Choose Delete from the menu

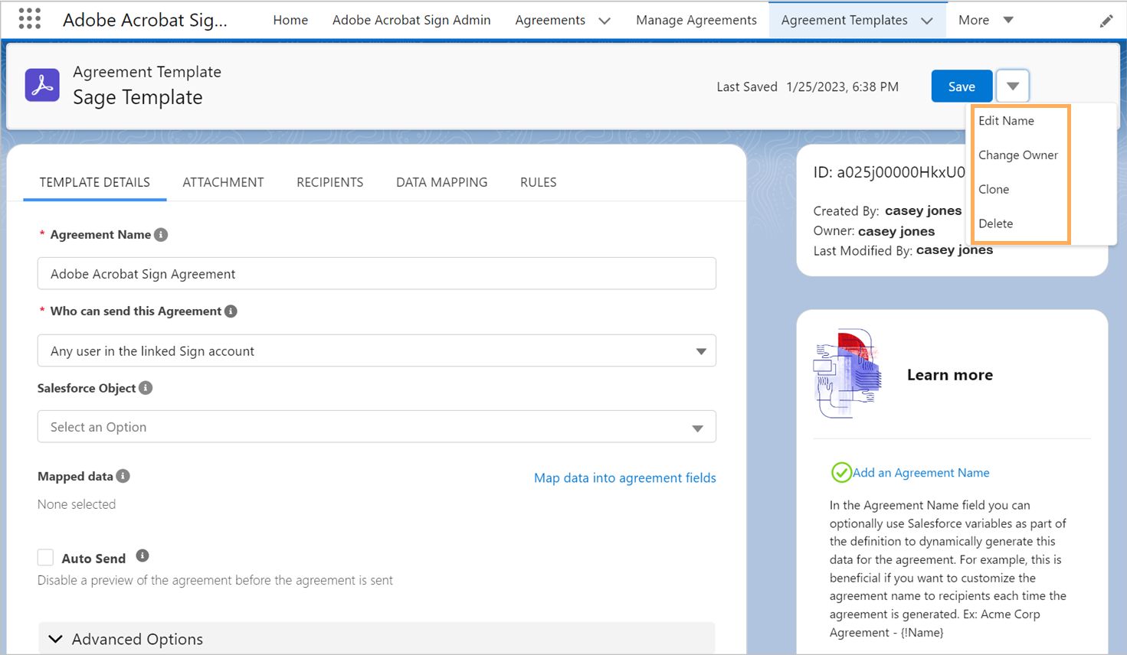coord(996,223)
